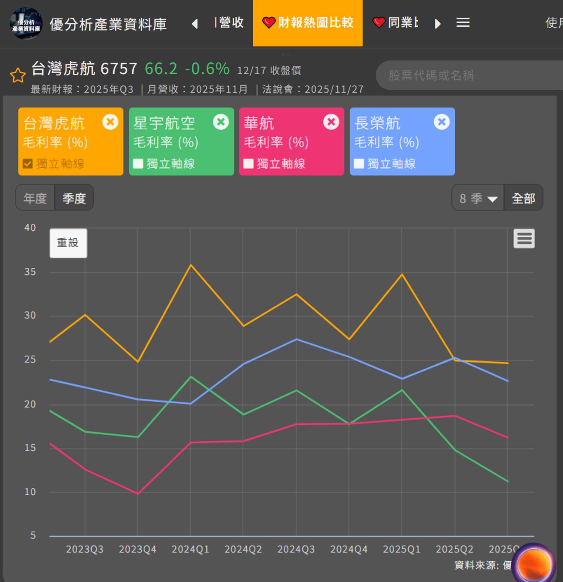The height and width of the screenshot is (582, 563).
Task: Remove the 星宇航空 series card
Action: pos(221,122)
